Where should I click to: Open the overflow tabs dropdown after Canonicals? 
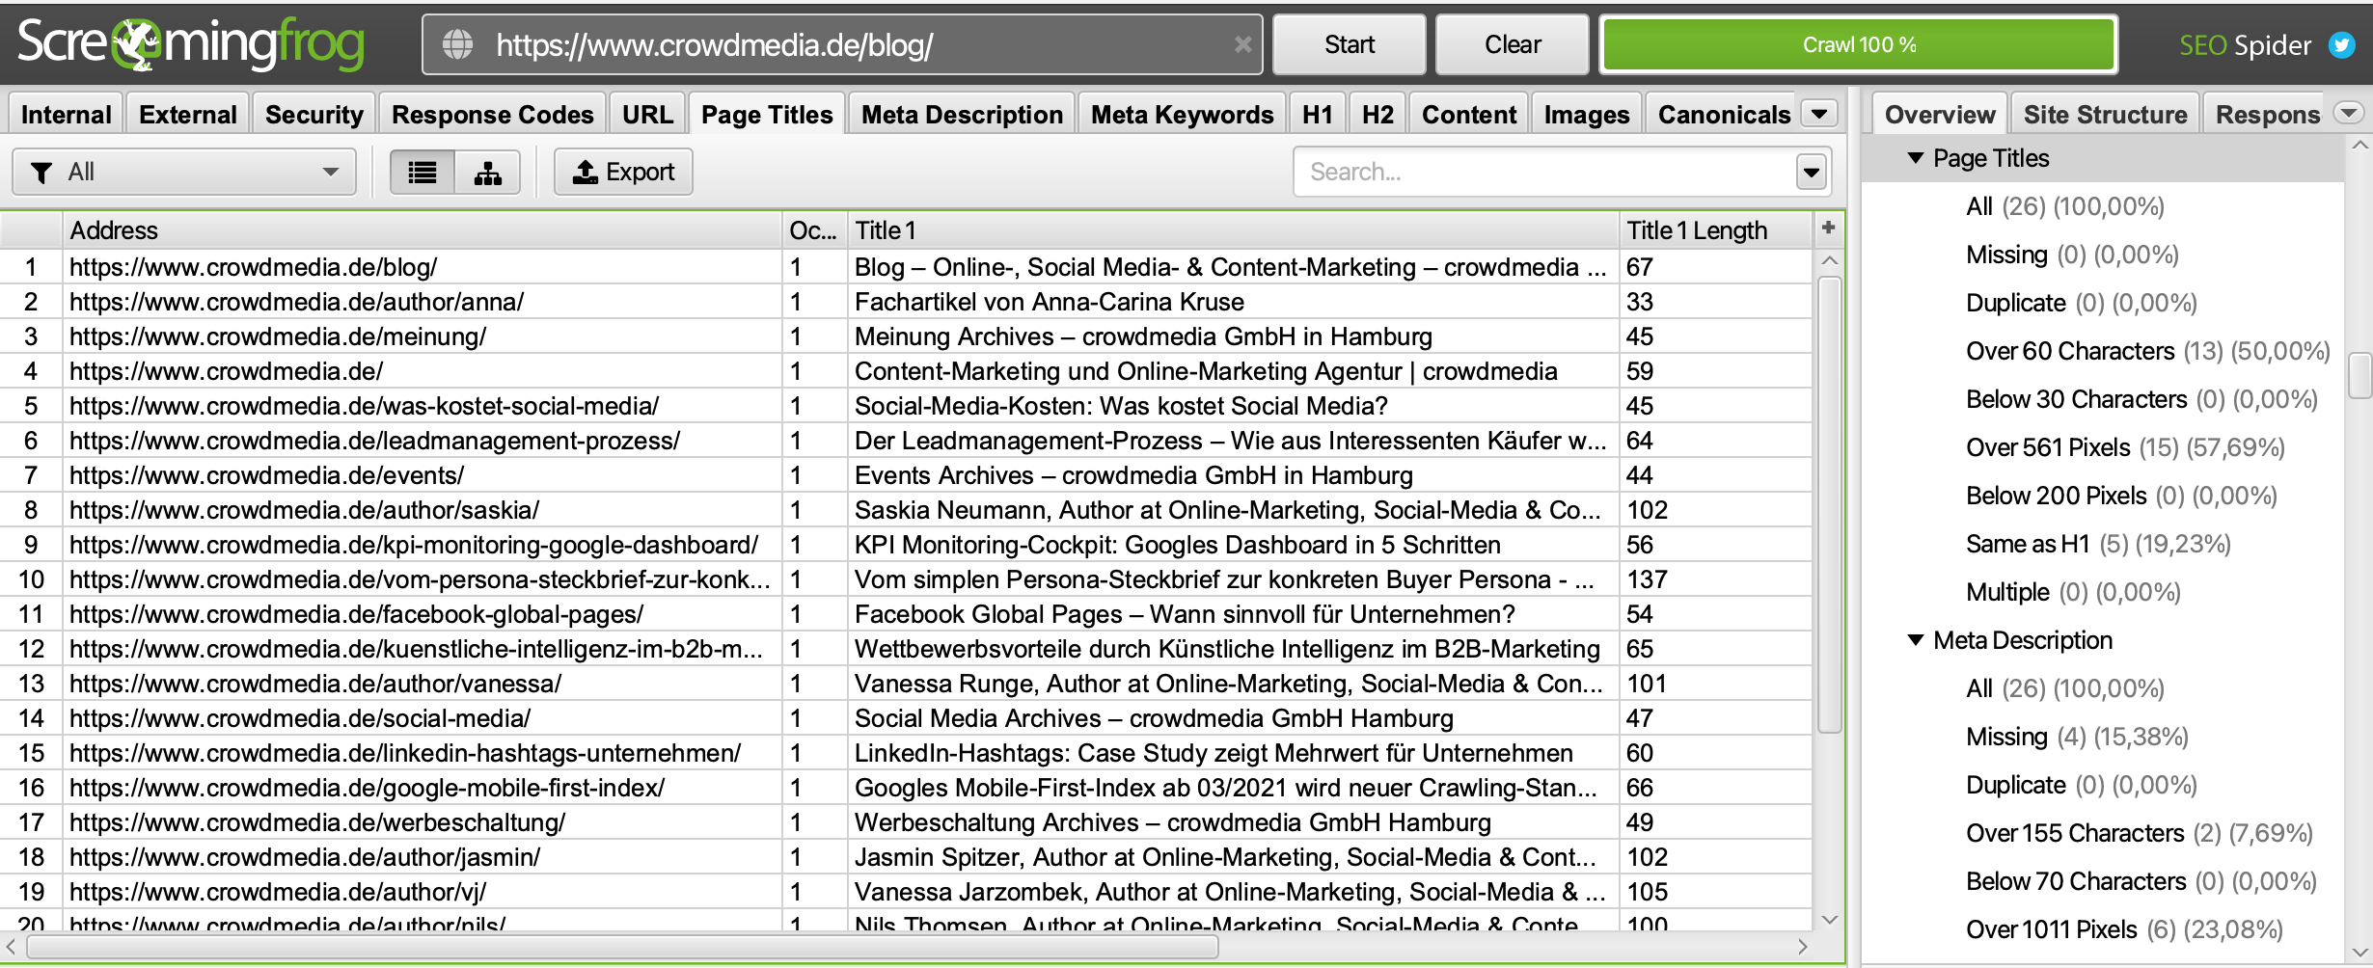coord(1819,114)
